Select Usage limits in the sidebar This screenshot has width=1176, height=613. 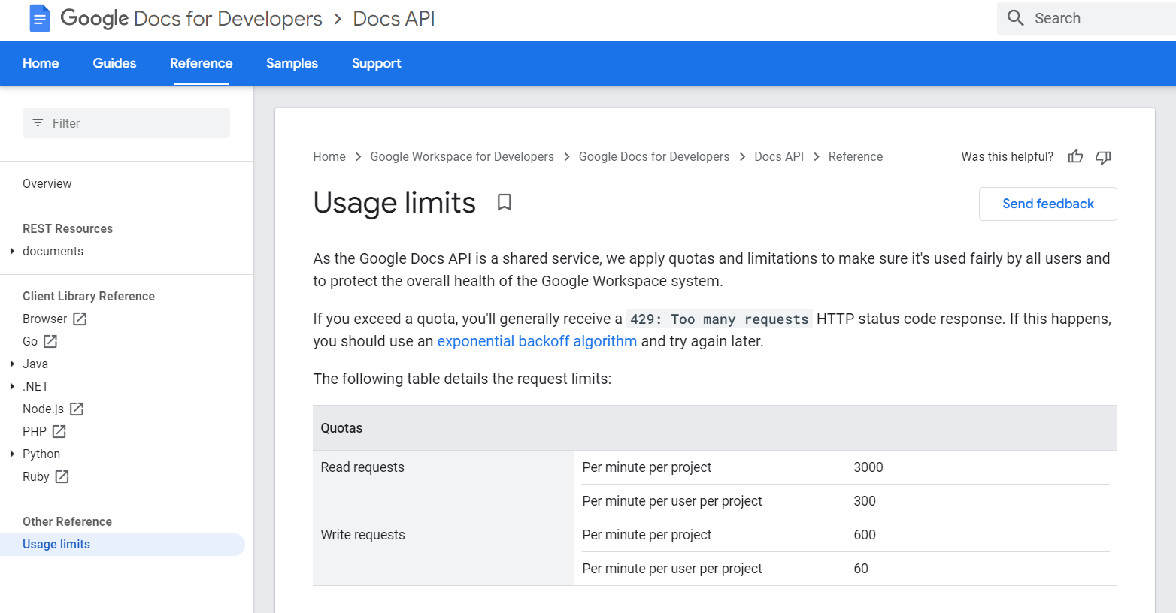[x=123, y=544]
